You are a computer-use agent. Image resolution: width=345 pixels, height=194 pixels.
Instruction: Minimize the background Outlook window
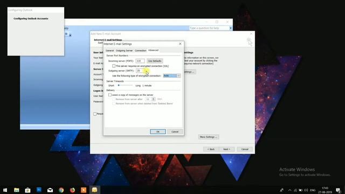[206, 22]
